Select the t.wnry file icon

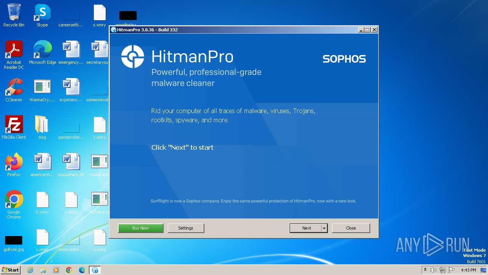pyautogui.click(x=100, y=128)
